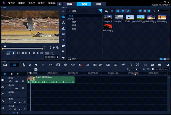Click the Sort clips in library icon
Screen dimensions: 171x115
coord(154,11)
